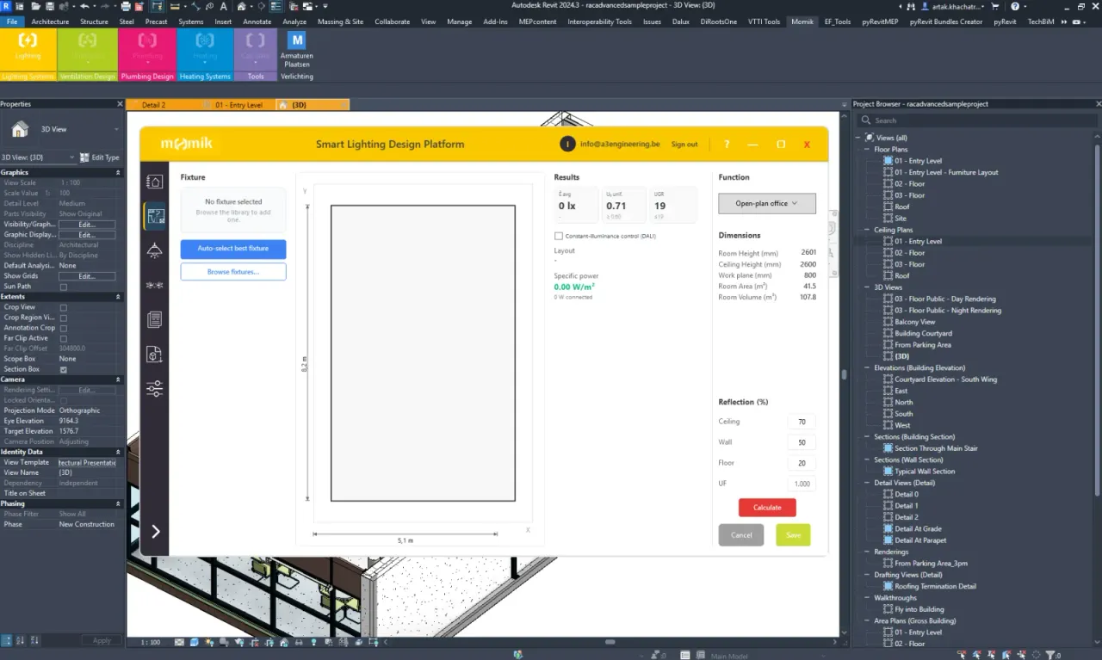Switch to the 01 - Entry Level view tab
This screenshot has width=1102, height=660.
[x=238, y=105]
